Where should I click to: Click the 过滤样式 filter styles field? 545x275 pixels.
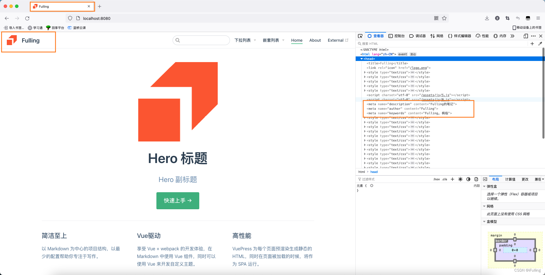(395, 179)
